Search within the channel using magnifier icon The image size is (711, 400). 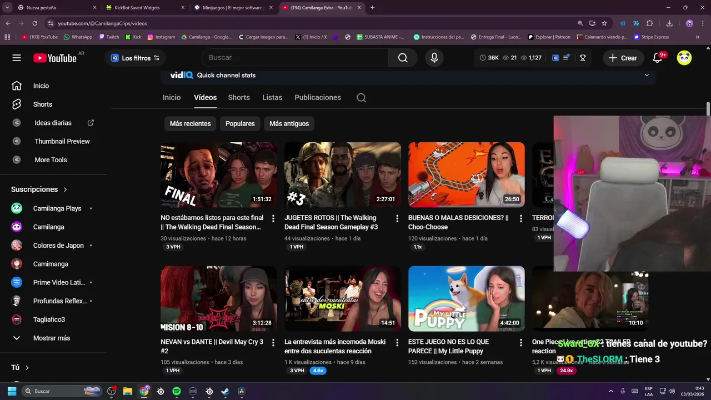click(x=361, y=98)
